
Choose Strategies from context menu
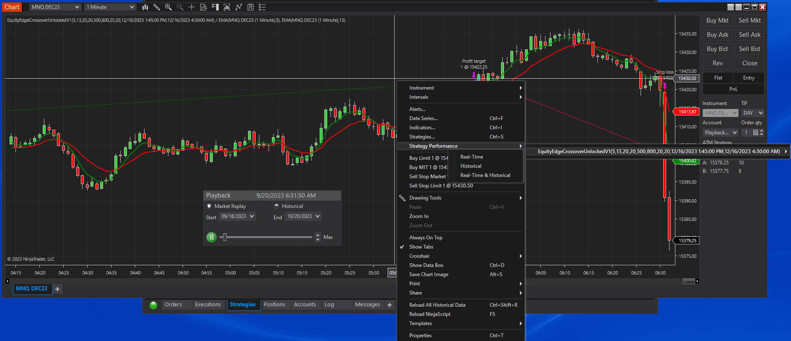click(461, 137)
